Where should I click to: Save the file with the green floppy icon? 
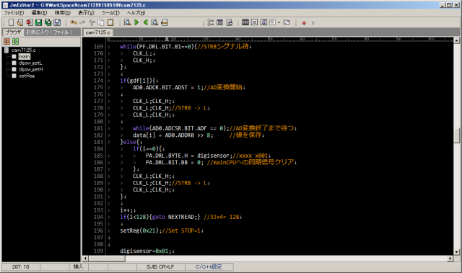[x=38, y=22]
